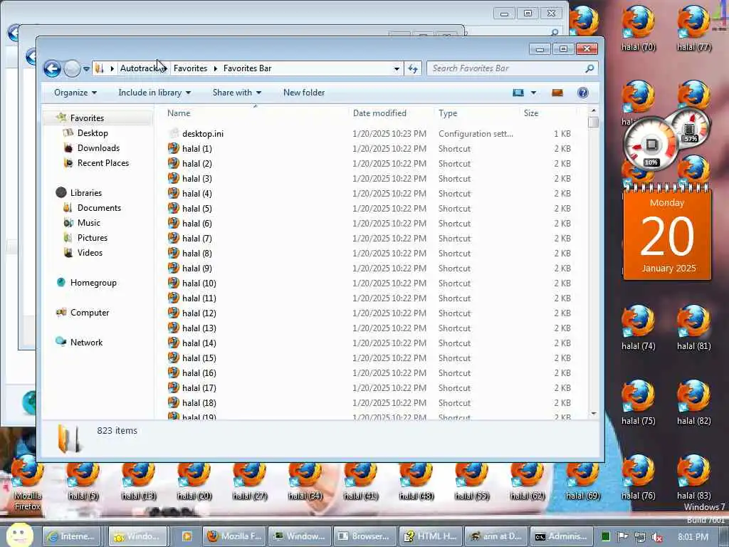Open the Share with menu
729x547 pixels.
click(x=236, y=93)
